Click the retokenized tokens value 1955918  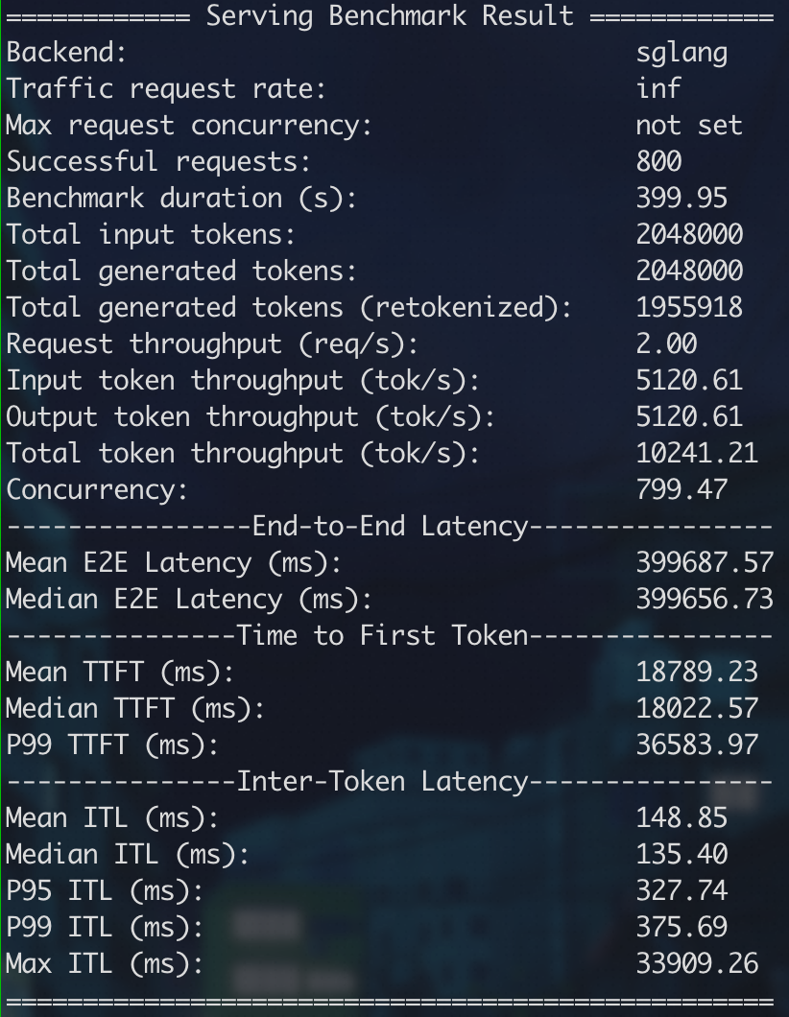point(689,308)
